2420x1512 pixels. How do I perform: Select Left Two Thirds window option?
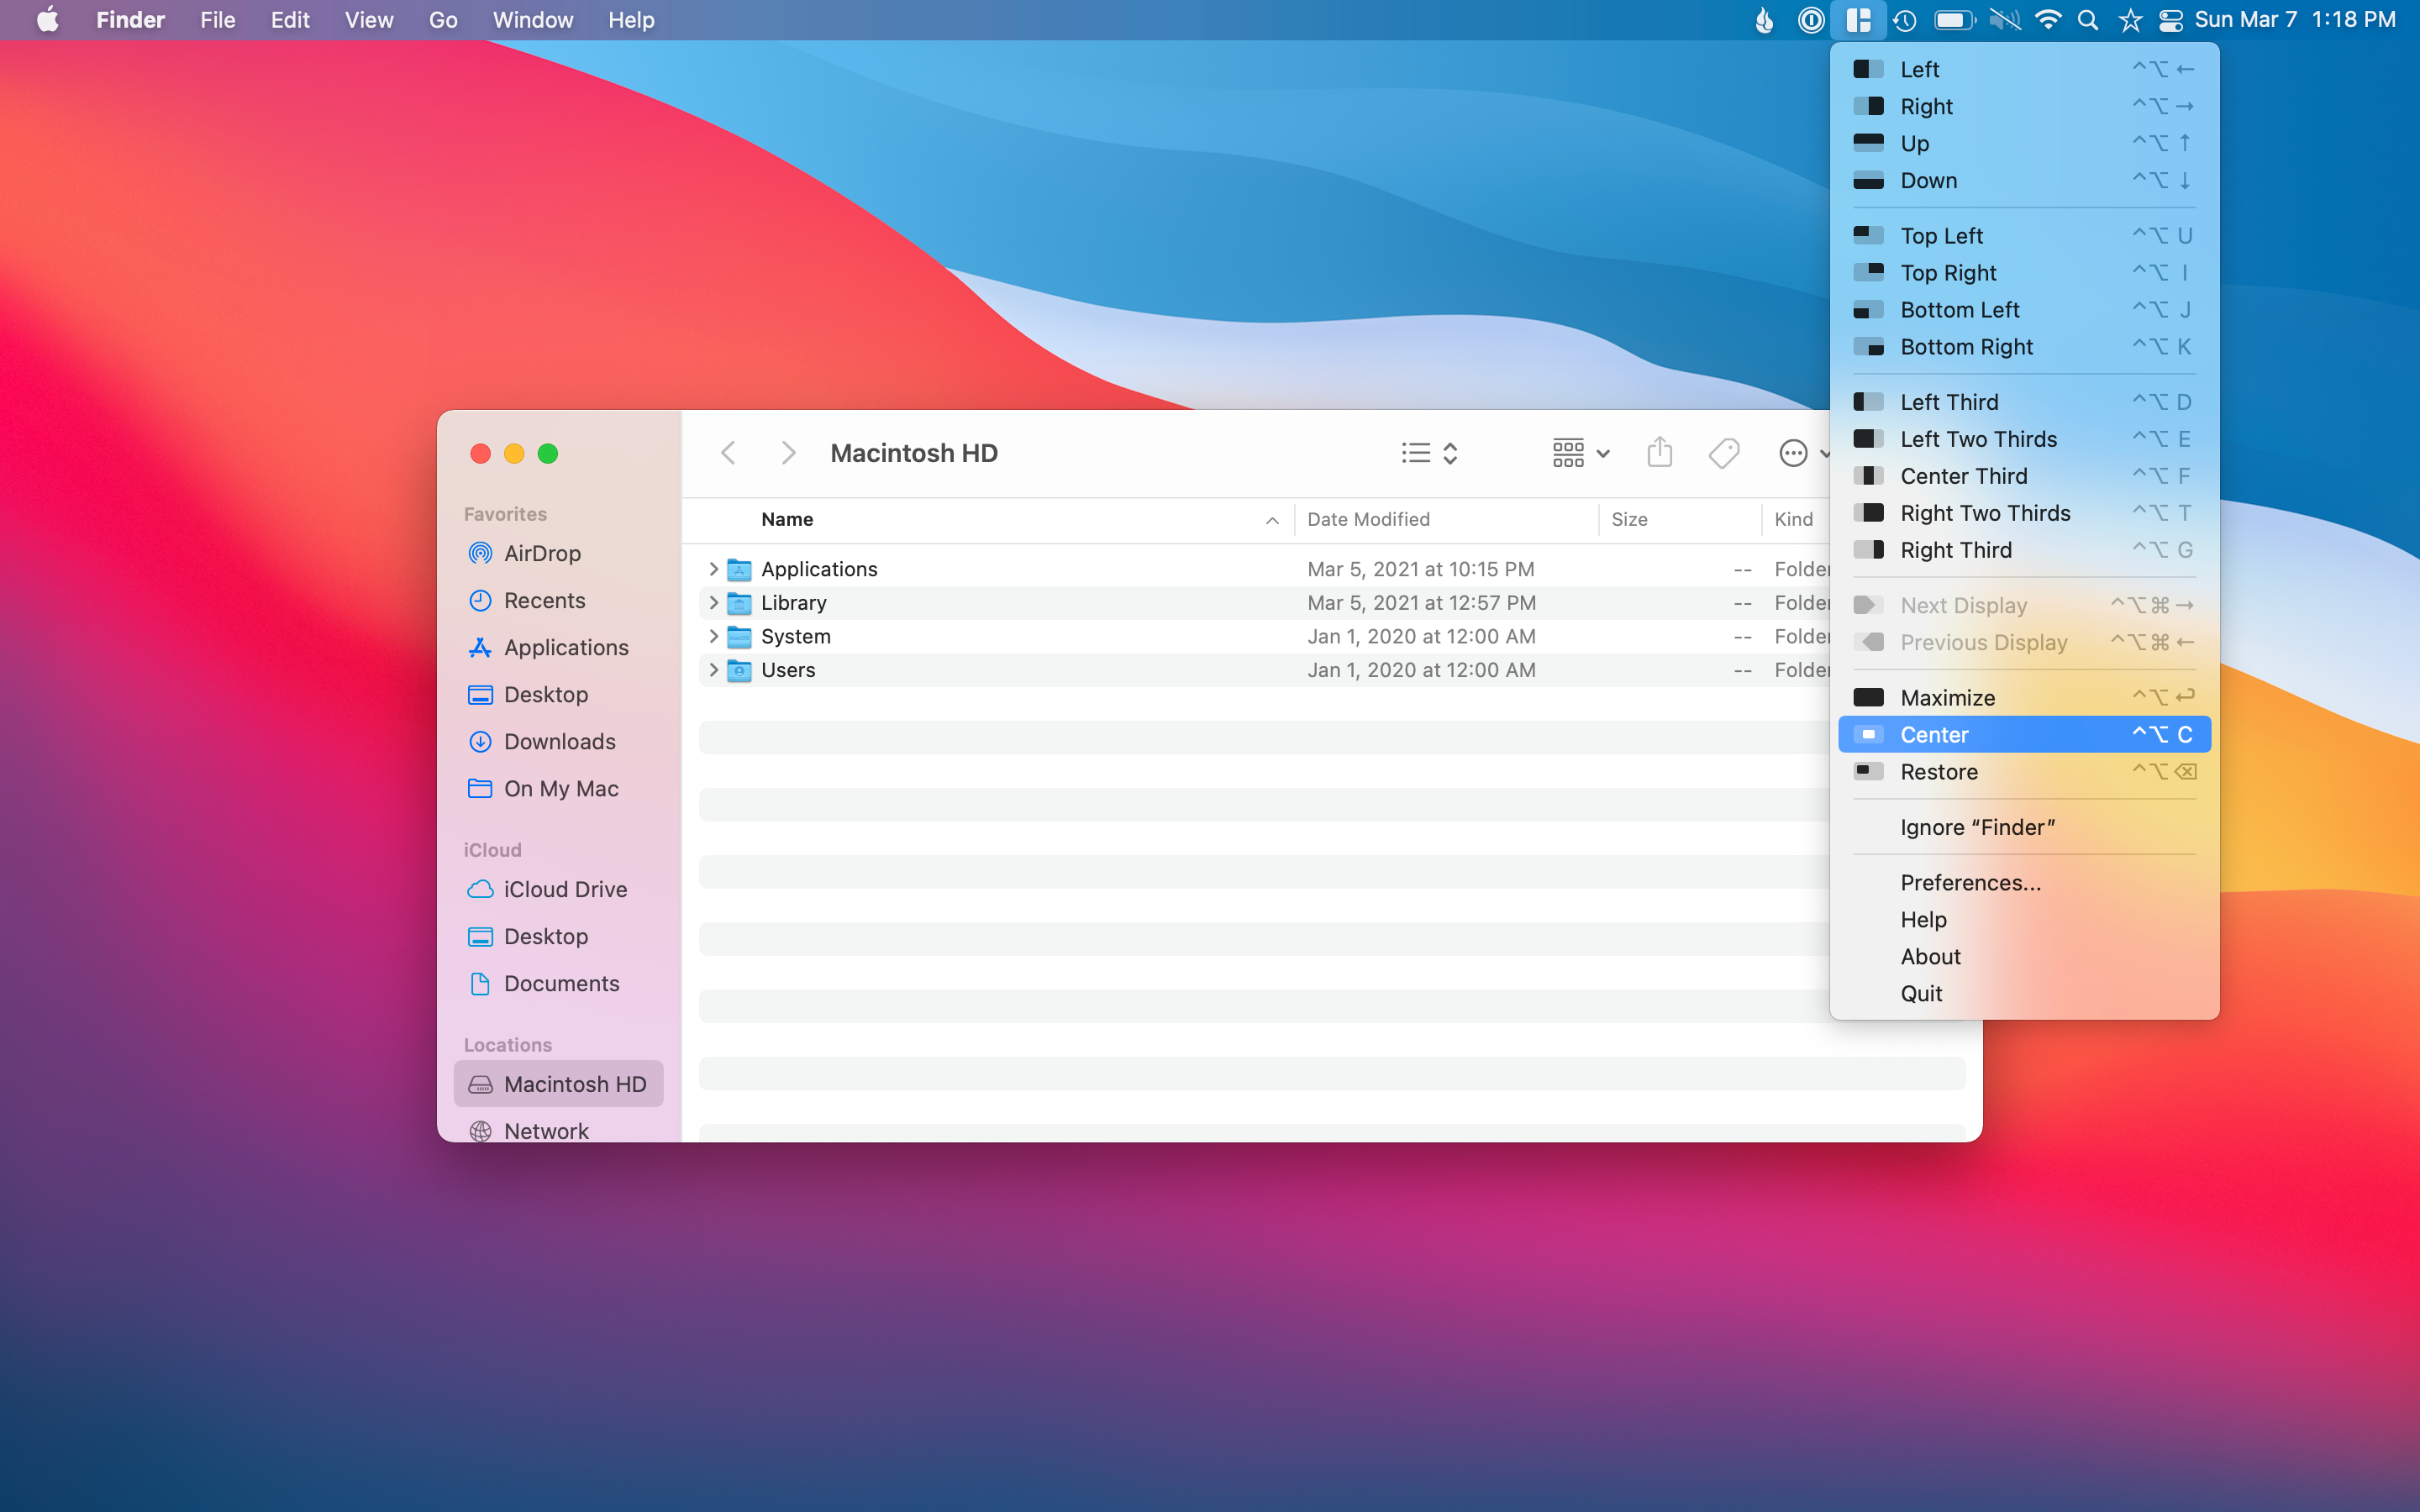[2024, 438]
